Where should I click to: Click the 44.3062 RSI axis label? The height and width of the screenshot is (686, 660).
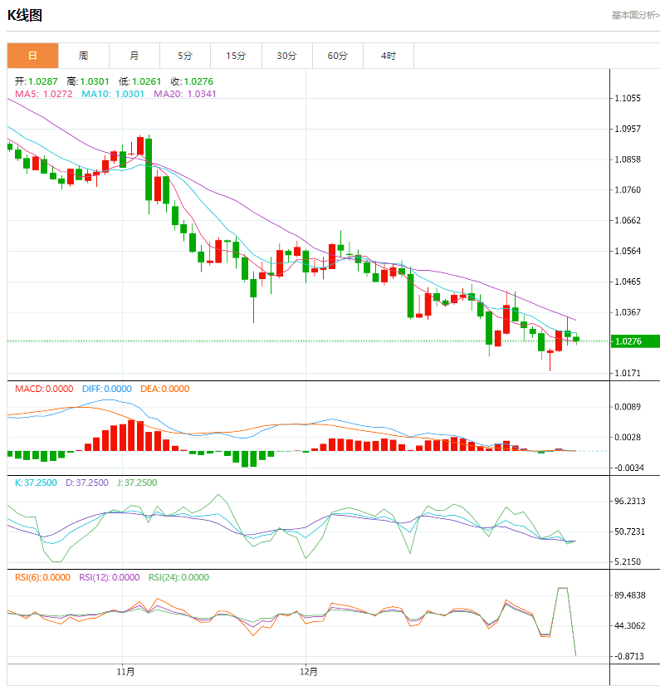(x=630, y=626)
